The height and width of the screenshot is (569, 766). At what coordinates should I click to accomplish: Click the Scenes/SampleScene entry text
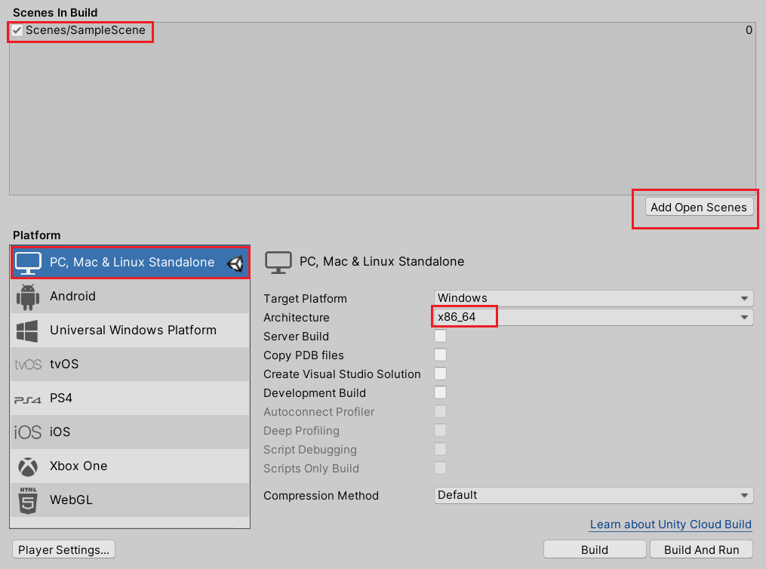point(85,30)
